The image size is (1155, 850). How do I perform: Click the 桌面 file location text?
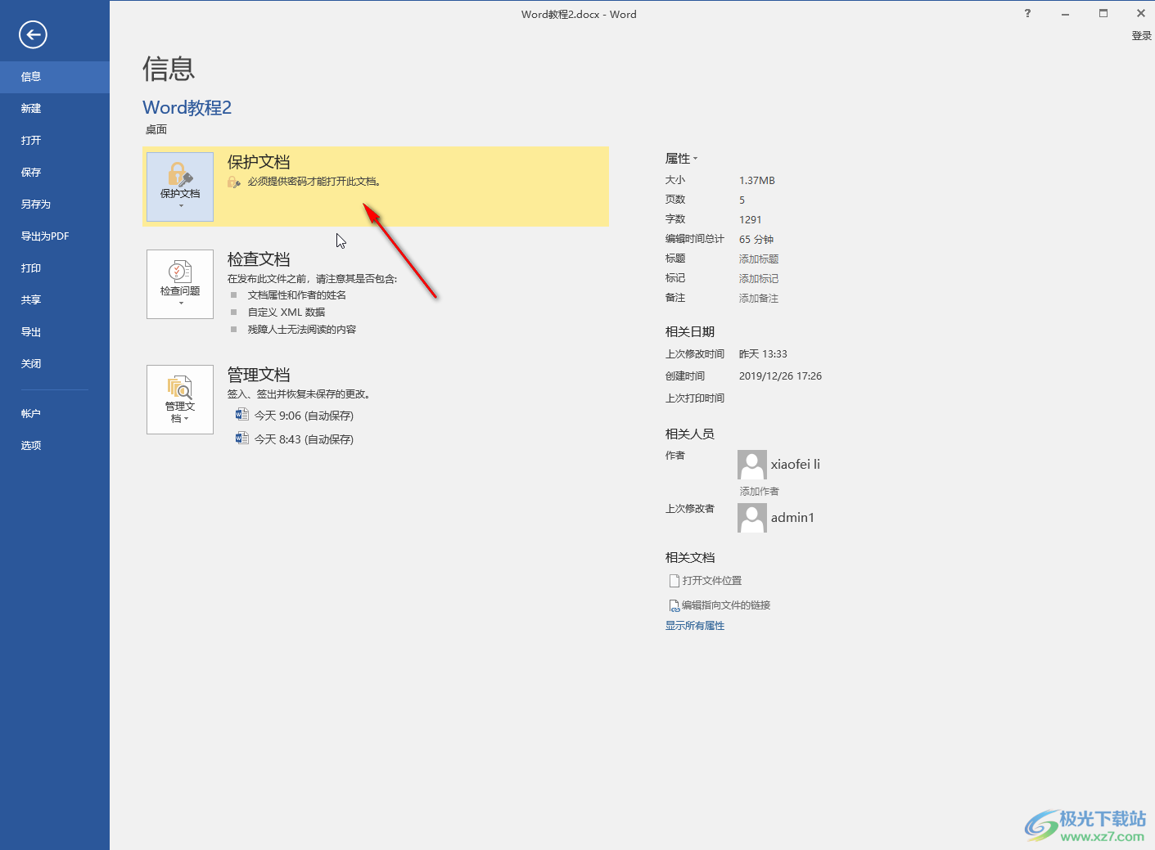(x=156, y=129)
